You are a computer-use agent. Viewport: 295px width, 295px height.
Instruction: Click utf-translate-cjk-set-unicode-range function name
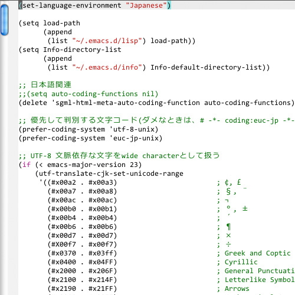[x=111, y=173]
